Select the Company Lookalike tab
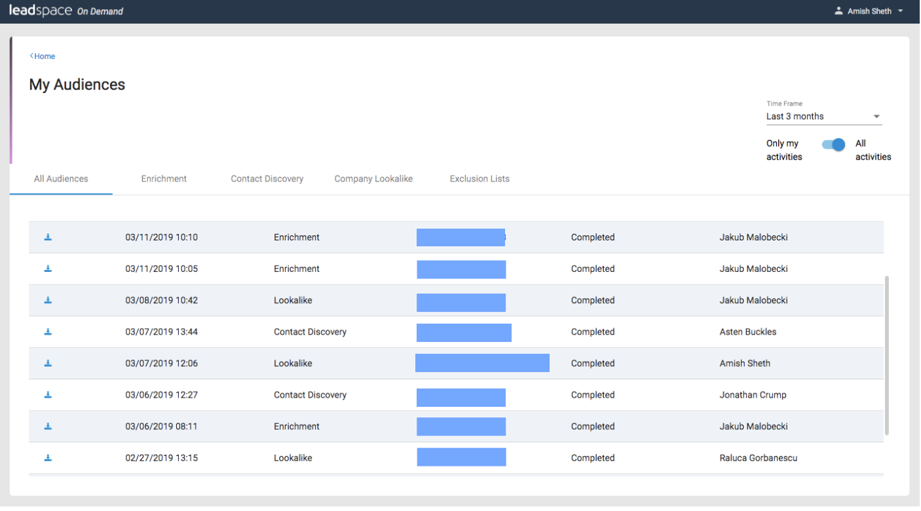 tap(373, 178)
